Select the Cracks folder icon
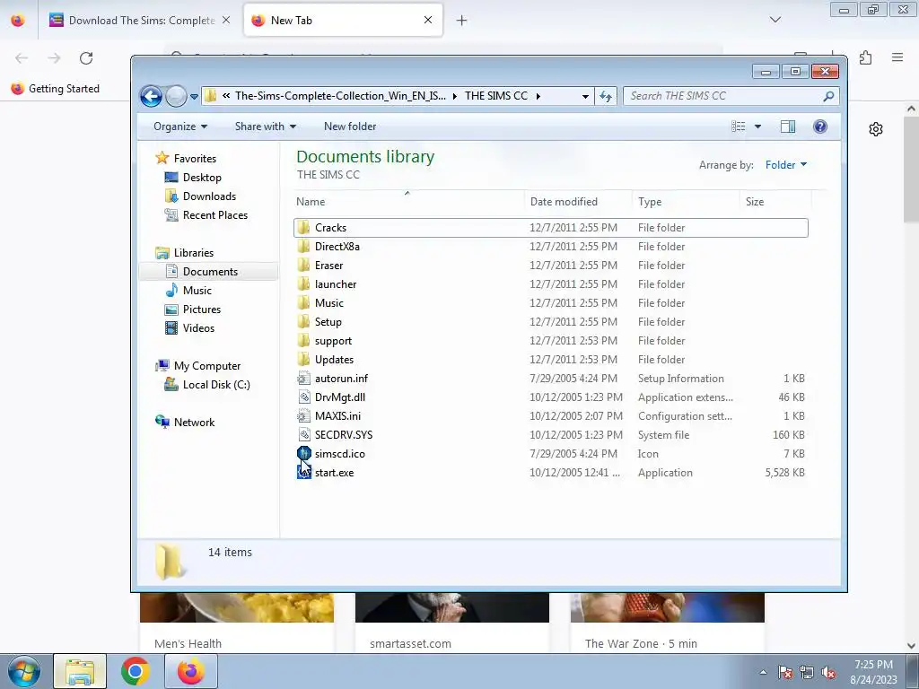This screenshot has height=689, width=919. click(x=303, y=228)
